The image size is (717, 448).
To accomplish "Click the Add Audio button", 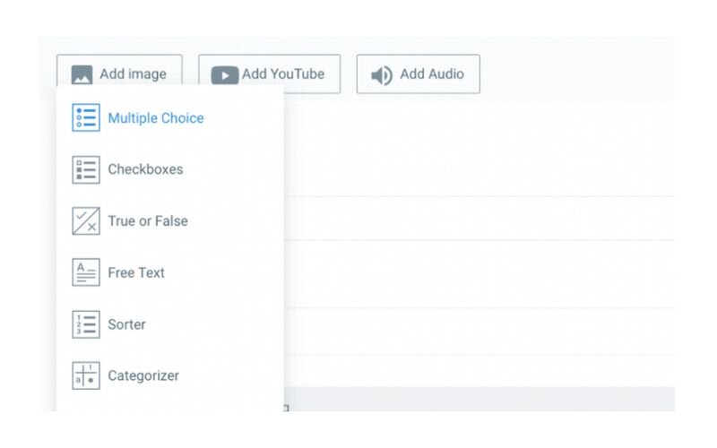I will [419, 74].
